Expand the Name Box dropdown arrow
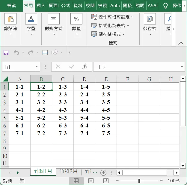The image size is (187, 185). tap(37, 67)
